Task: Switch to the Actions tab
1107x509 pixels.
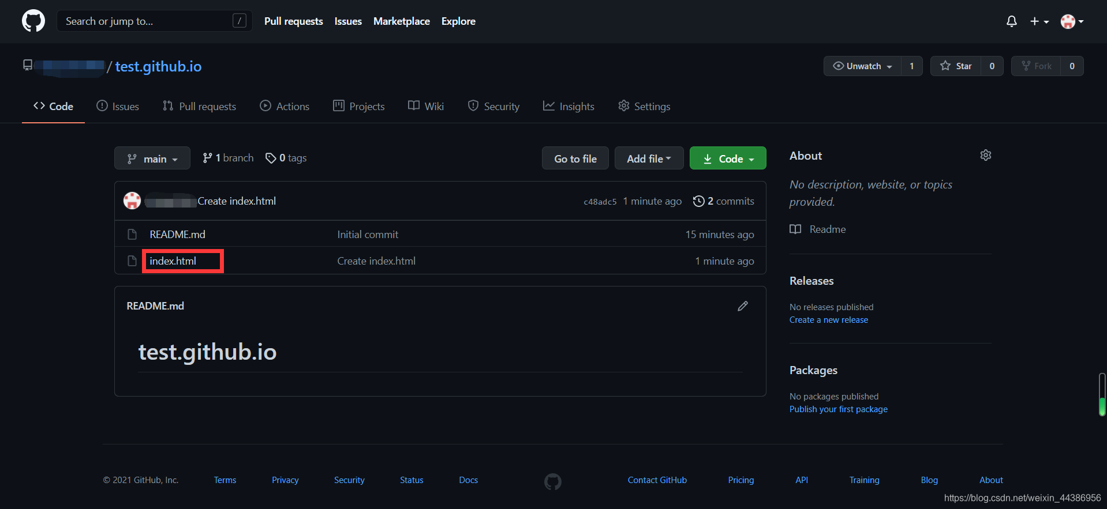Action: click(x=285, y=106)
